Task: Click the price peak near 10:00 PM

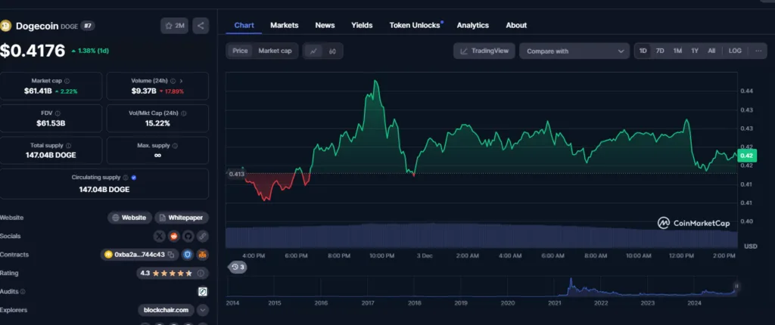Action: click(376, 82)
